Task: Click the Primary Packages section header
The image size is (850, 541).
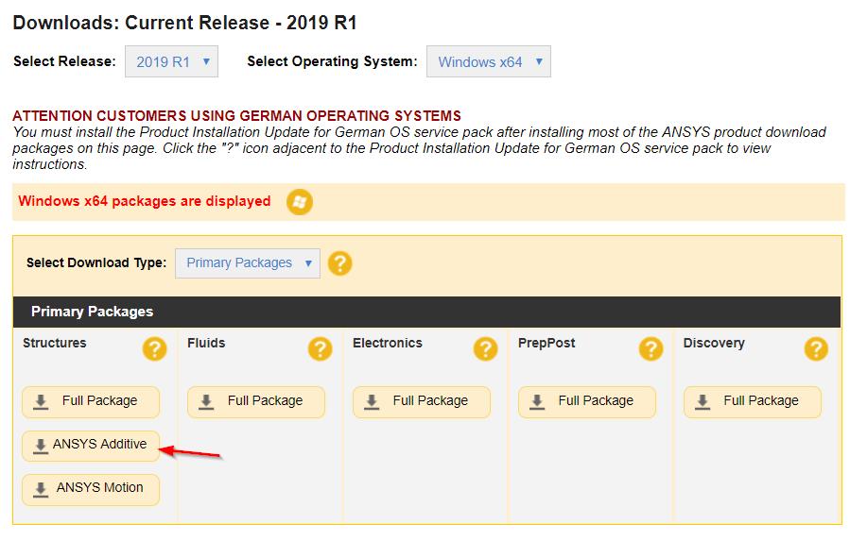Action: (426, 312)
